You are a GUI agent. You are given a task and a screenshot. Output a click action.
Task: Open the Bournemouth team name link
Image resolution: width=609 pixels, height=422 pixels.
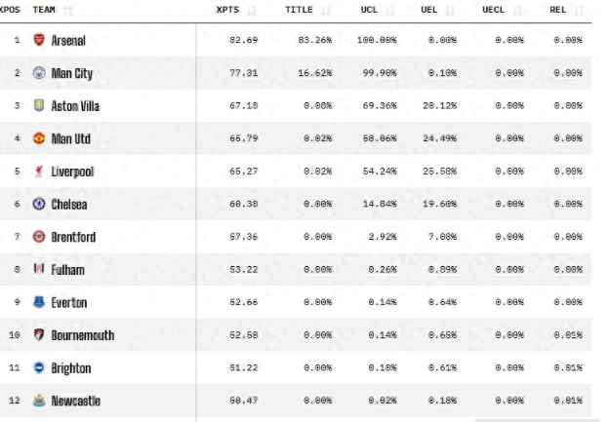click(82, 335)
